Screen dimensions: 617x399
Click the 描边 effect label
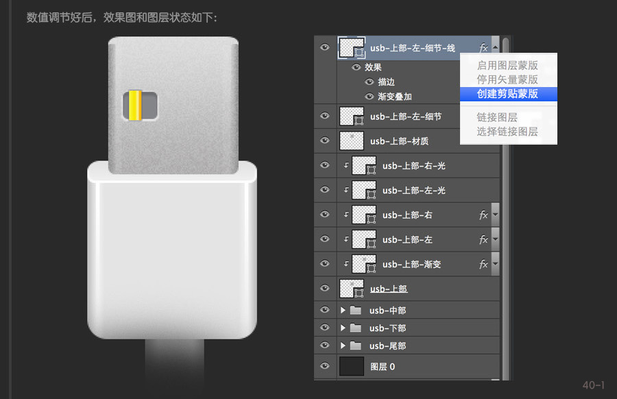coord(386,82)
